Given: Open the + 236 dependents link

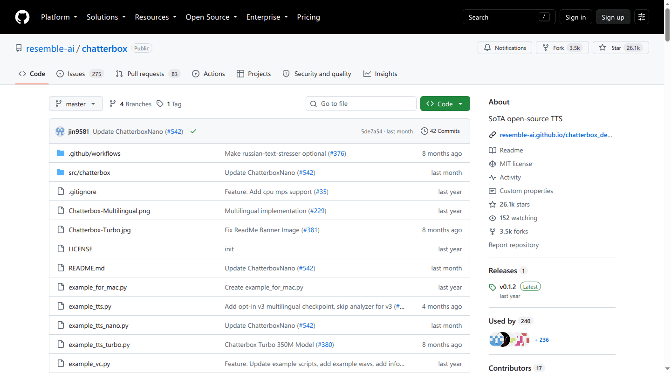Looking at the screenshot, I should tap(541, 340).
